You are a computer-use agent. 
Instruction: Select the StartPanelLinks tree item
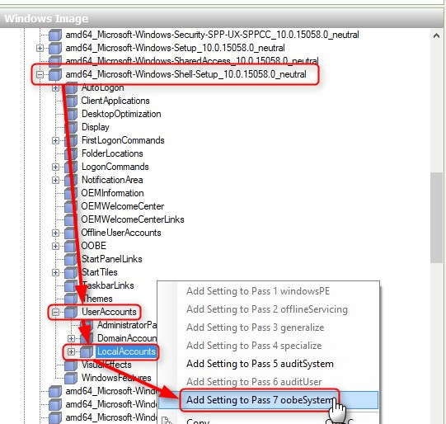[x=112, y=259]
